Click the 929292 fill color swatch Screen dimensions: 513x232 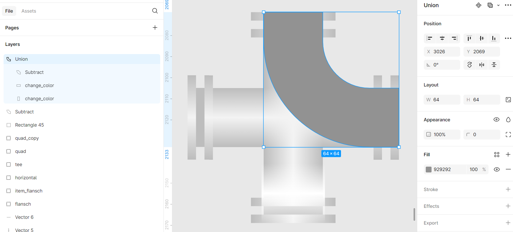point(429,169)
